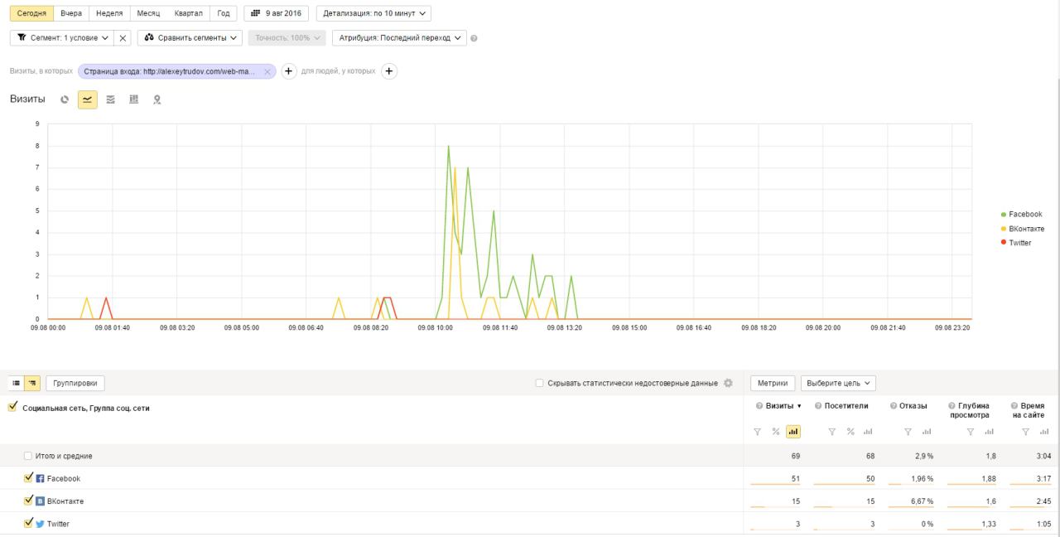Click the ВКонтакте legend yellow dot

(x=1004, y=229)
